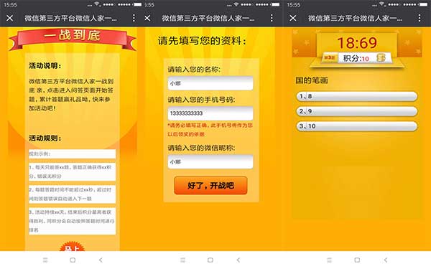Click the 请输入您的名称 label
This screenshot has width=431, height=269.
point(194,70)
